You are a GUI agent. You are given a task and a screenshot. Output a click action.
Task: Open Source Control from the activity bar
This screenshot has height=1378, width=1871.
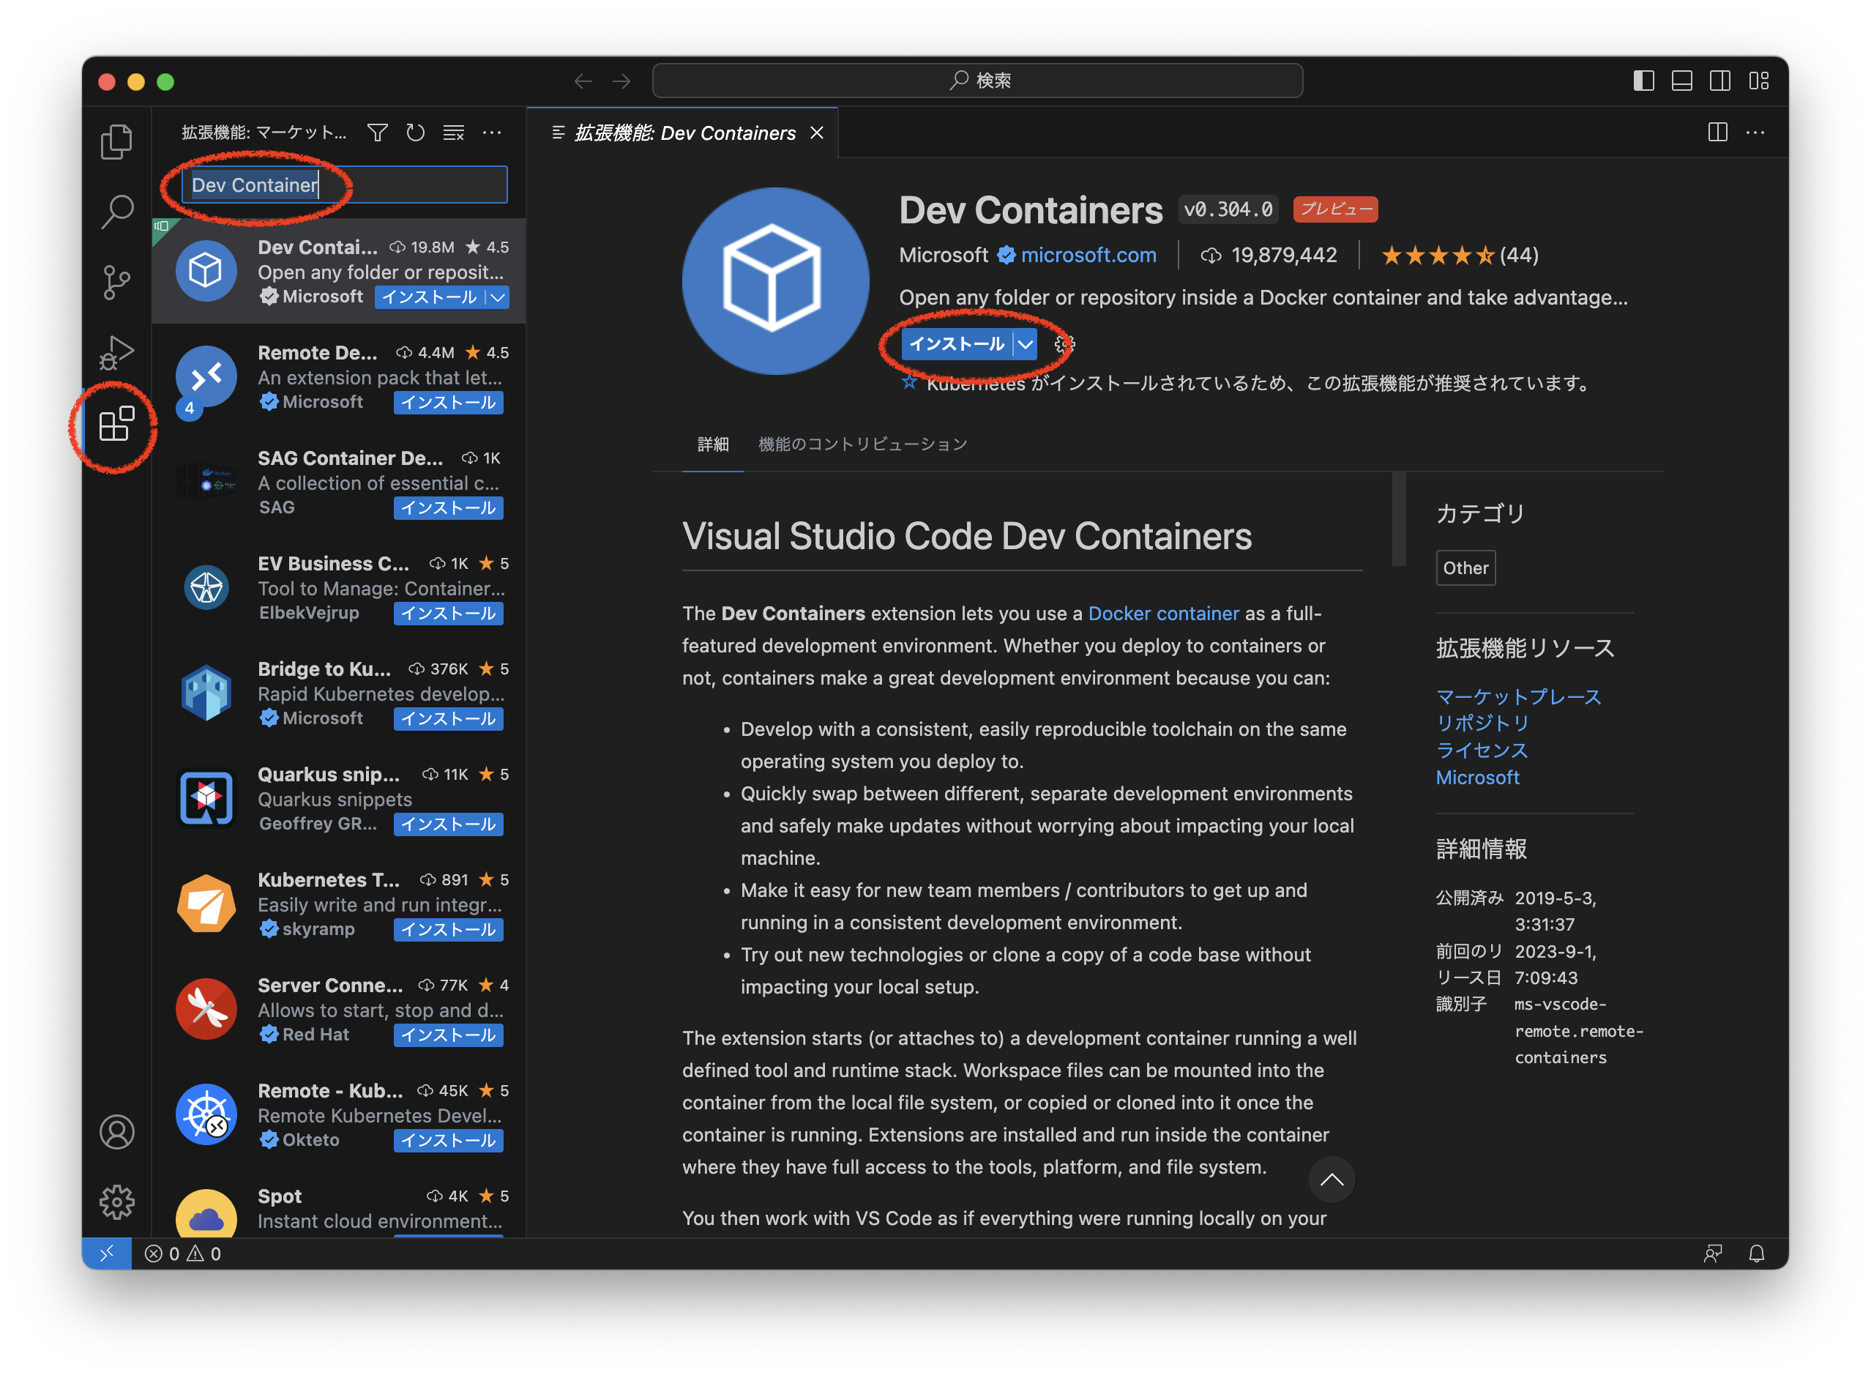coord(116,281)
